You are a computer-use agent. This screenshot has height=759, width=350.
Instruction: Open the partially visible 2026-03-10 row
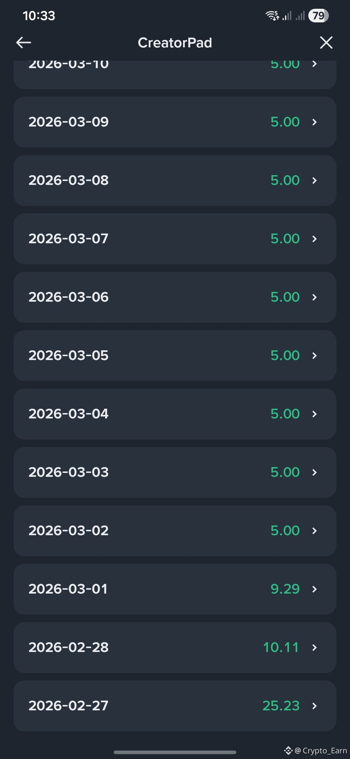[175, 75]
